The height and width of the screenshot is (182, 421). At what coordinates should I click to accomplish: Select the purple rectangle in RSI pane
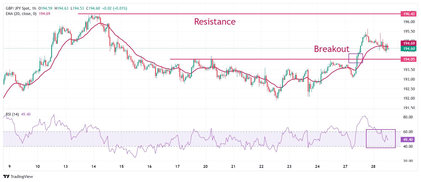381,138
